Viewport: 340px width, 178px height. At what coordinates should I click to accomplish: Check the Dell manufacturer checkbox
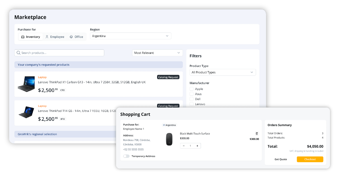click(192, 99)
